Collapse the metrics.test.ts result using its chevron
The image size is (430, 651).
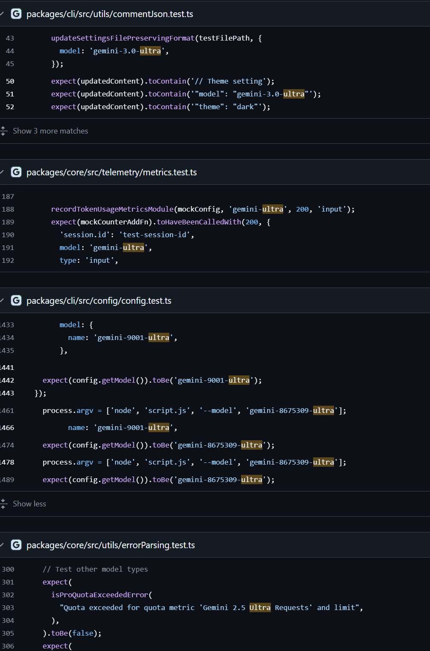pos(2,172)
